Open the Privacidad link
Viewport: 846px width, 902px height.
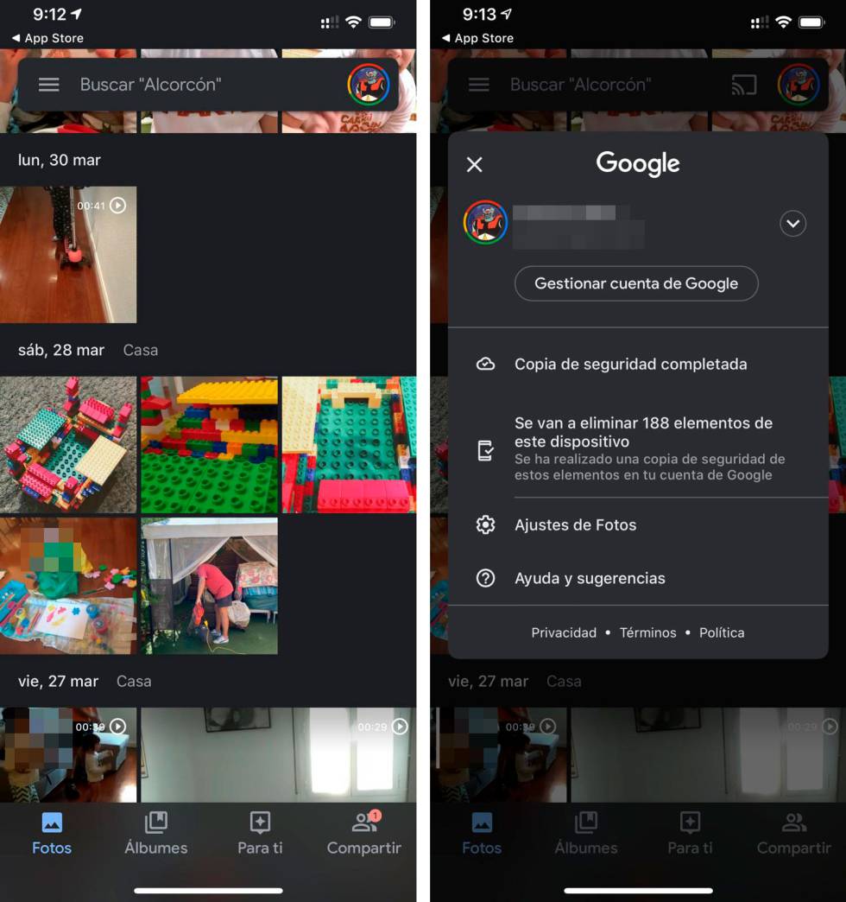pyautogui.click(x=564, y=632)
